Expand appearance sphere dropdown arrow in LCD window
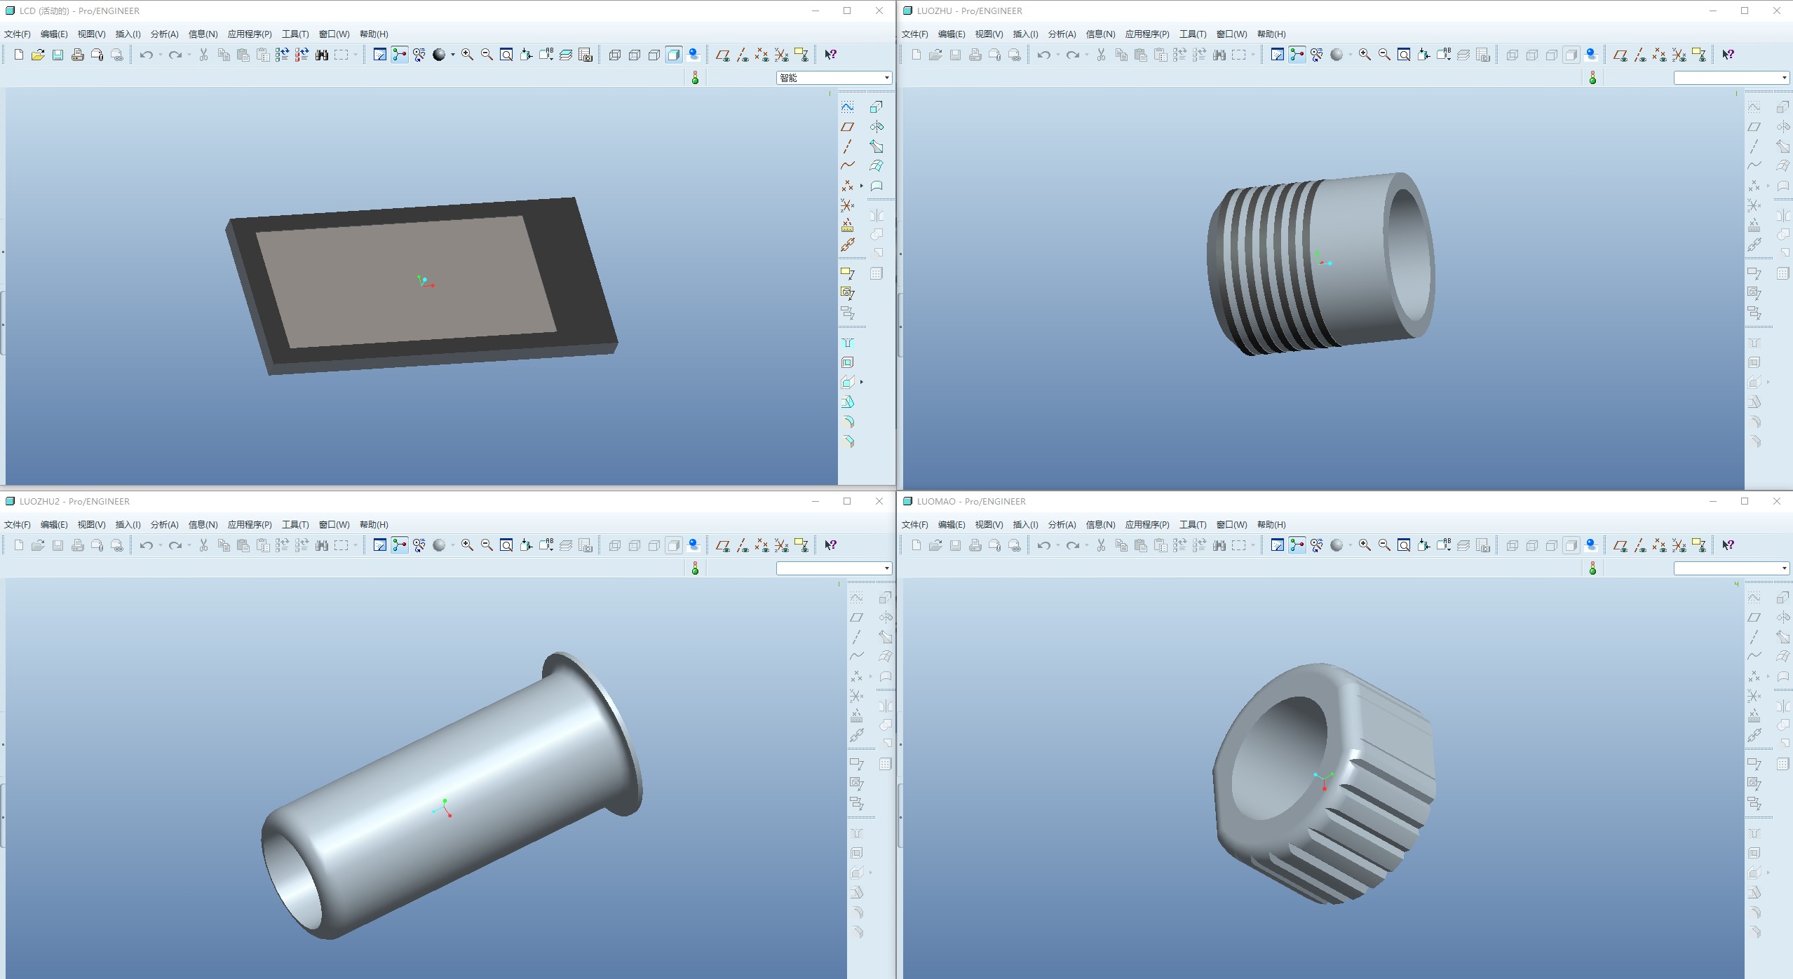 tap(453, 55)
